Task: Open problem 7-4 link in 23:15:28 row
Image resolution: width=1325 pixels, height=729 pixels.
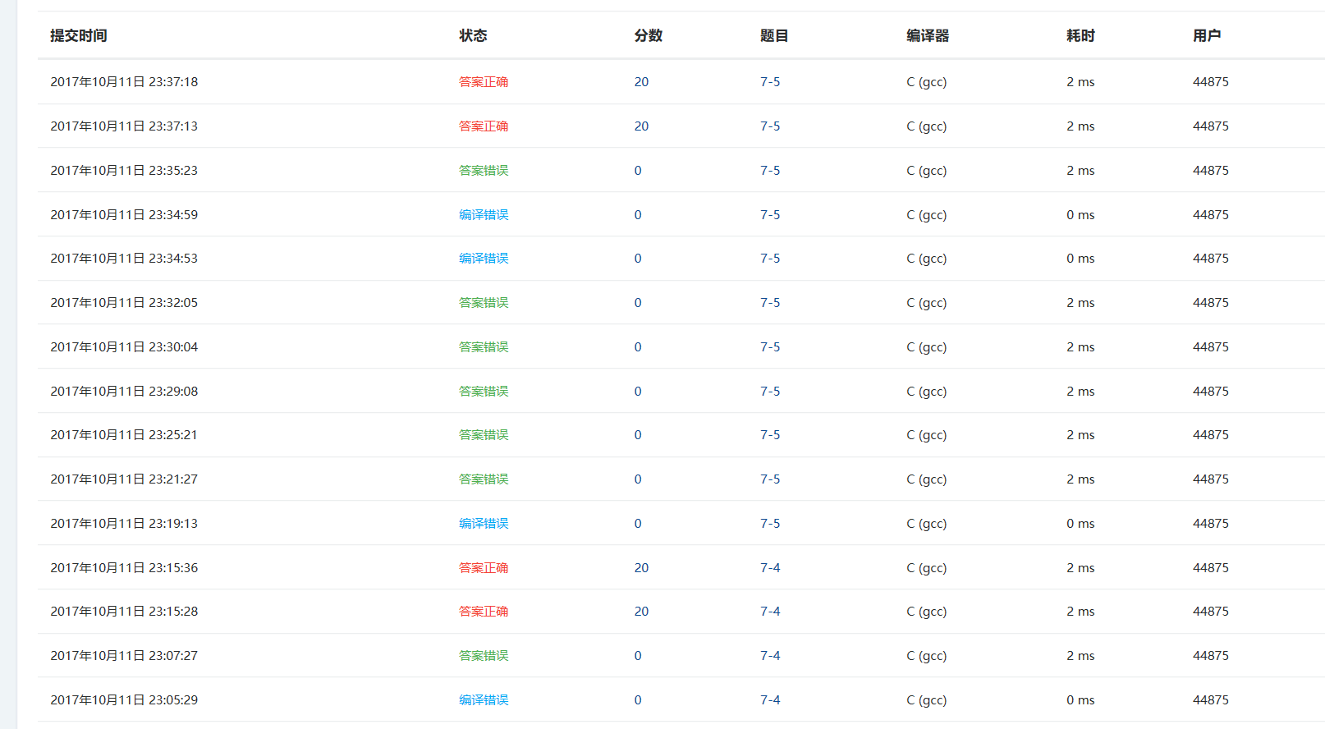Action: pyautogui.click(x=770, y=612)
